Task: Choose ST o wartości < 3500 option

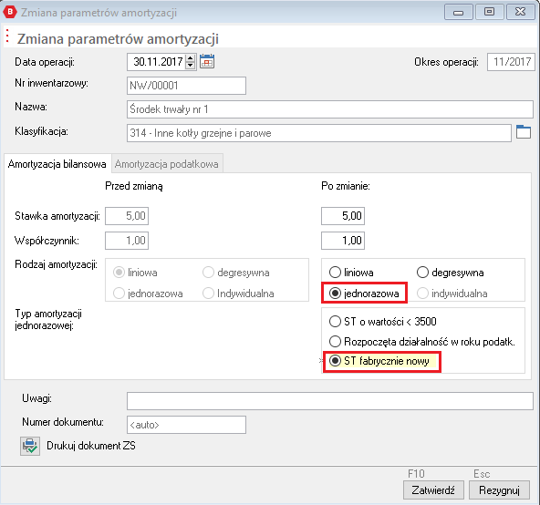Action: point(335,322)
